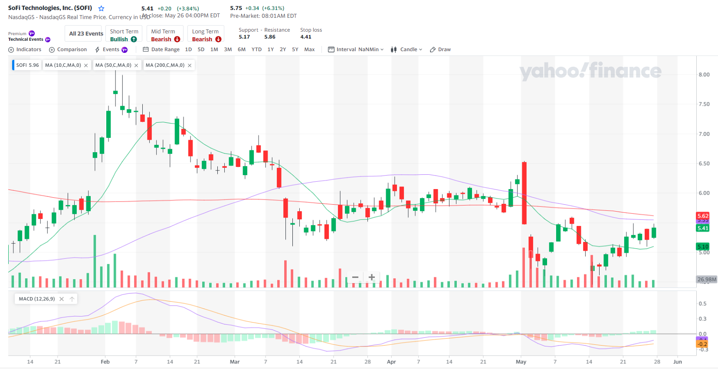Click the Mid Term bearish arrow icon

pos(177,39)
